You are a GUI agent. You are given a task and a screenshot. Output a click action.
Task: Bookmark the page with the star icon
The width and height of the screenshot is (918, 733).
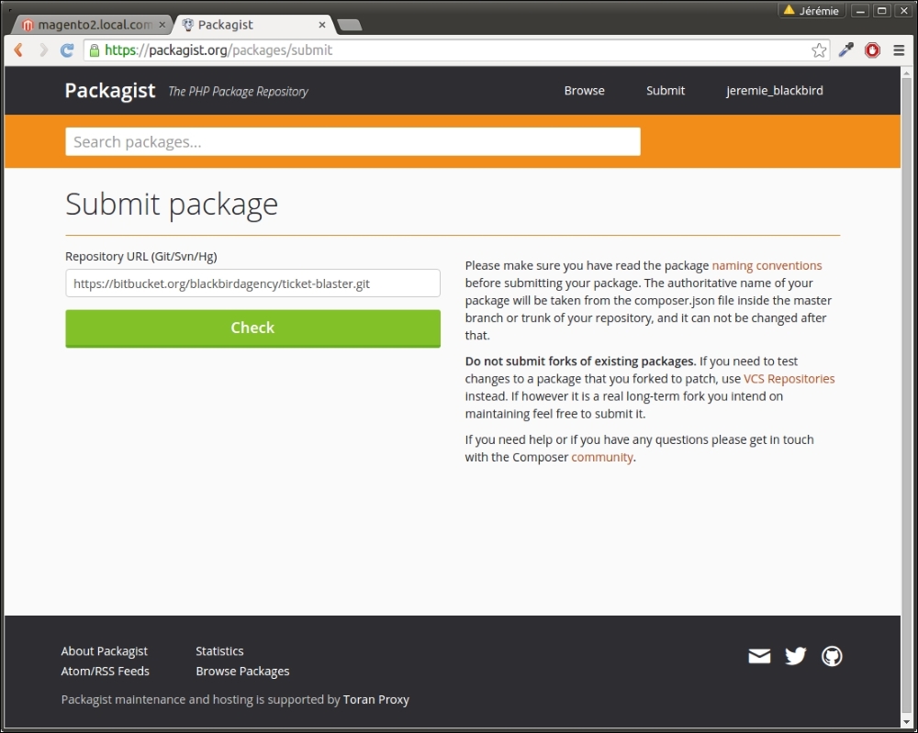click(818, 50)
